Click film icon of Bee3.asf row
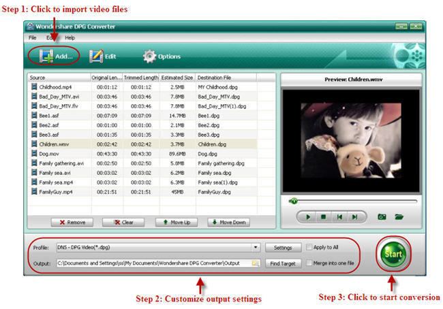This screenshot has height=309, width=443. (x=34, y=134)
